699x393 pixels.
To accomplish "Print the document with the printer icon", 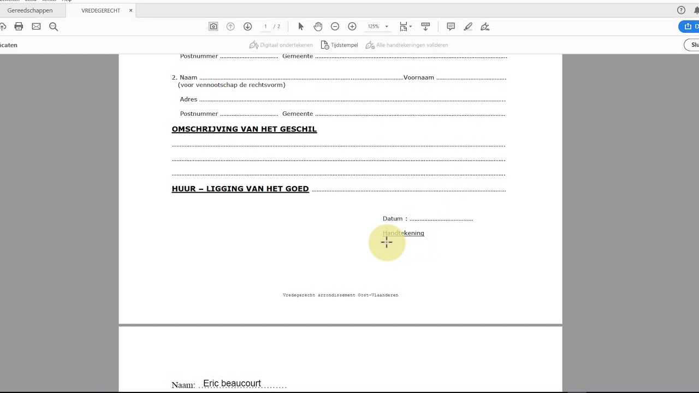I will pos(19,26).
